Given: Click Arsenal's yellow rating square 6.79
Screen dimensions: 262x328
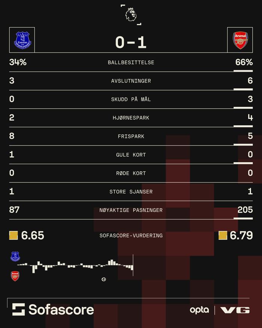Looking at the screenshot, I should coord(223,235).
